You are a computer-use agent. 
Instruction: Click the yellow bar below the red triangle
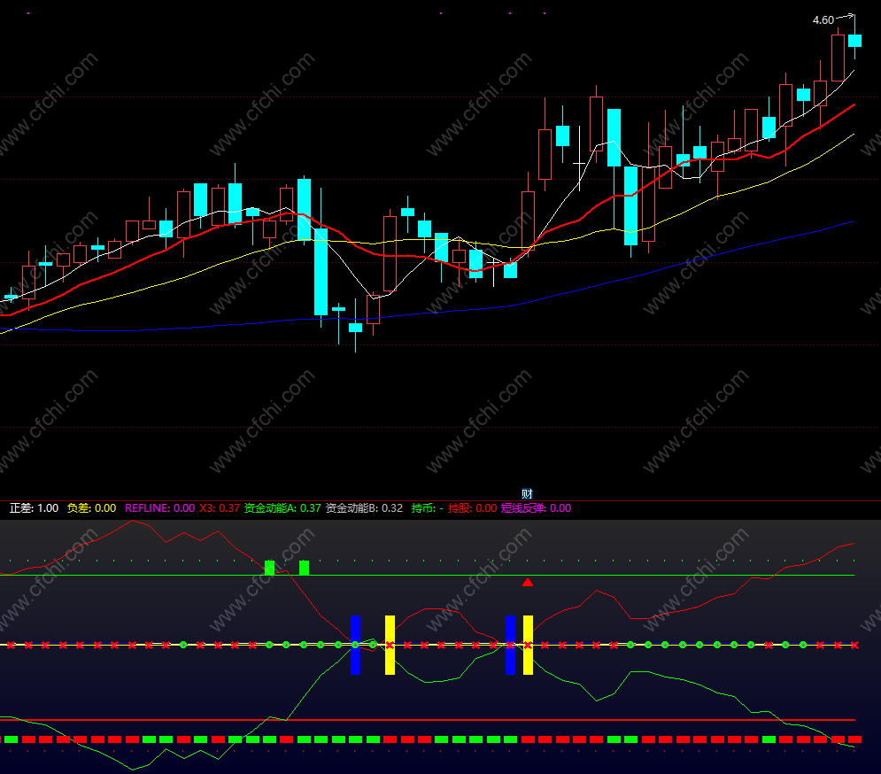click(x=528, y=645)
